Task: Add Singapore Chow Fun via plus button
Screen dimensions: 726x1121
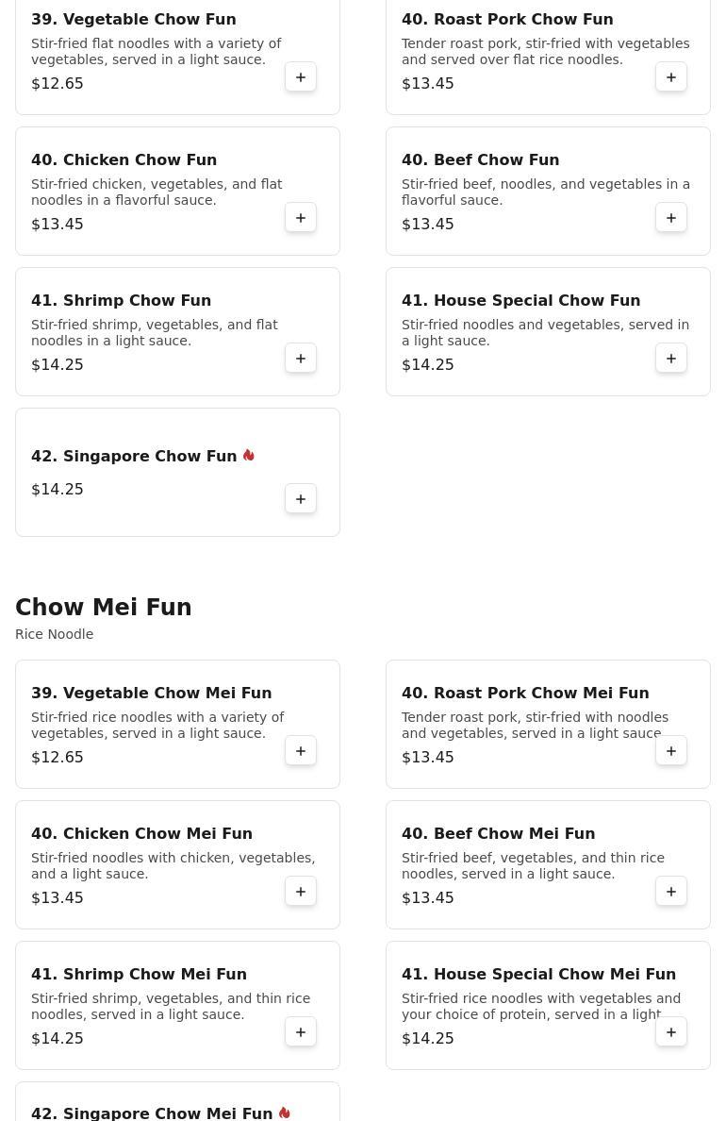Action: 301,499
